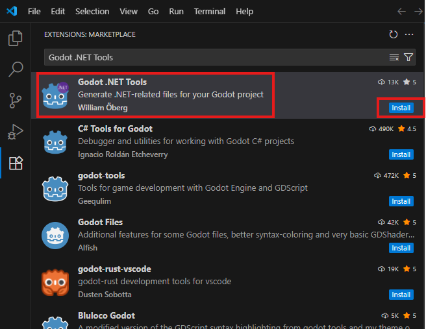The height and width of the screenshot is (329, 426).
Task: Open the Run and Debug view
Action: [15, 132]
